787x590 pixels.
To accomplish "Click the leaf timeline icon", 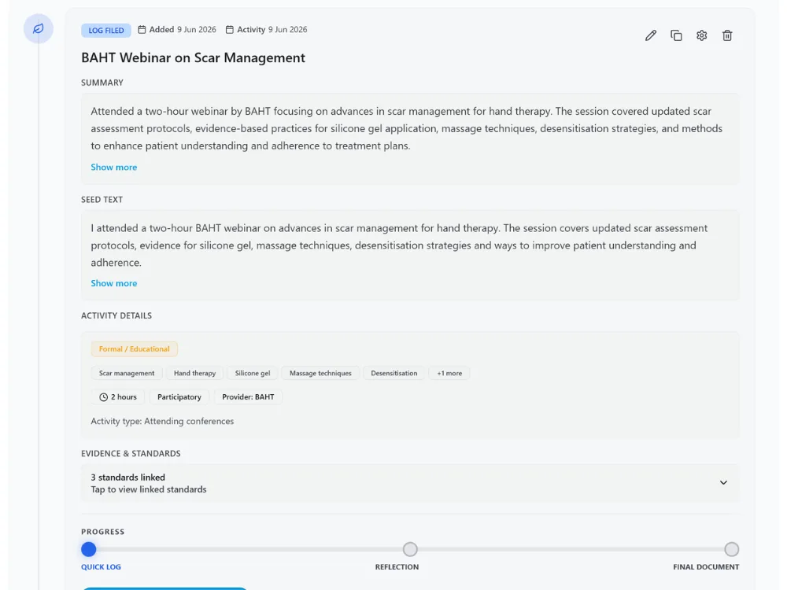I will pyautogui.click(x=38, y=28).
